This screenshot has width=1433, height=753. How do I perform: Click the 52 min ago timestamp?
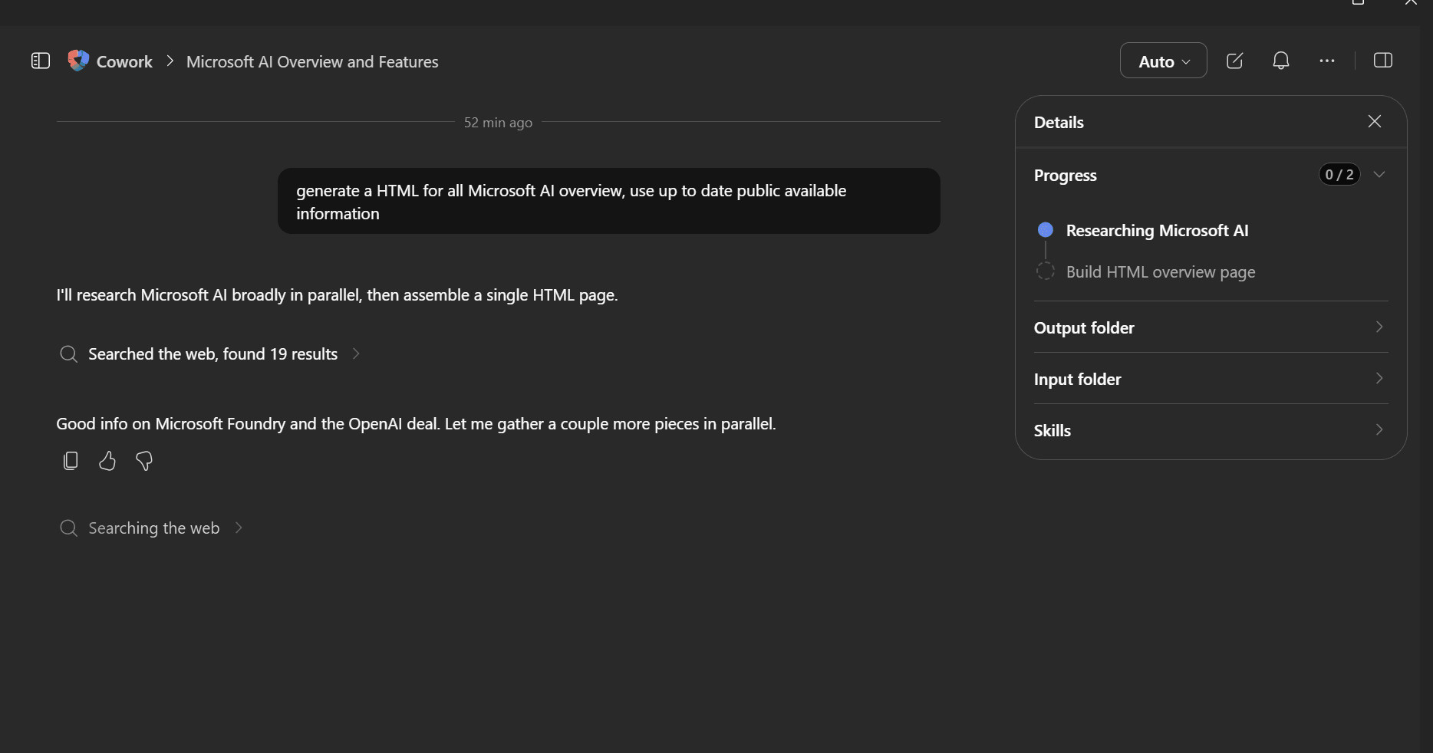[498, 123]
